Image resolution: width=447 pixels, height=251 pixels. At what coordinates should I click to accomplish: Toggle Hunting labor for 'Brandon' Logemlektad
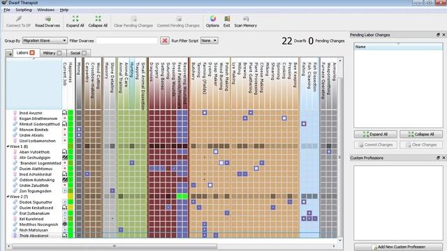pos(132,163)
